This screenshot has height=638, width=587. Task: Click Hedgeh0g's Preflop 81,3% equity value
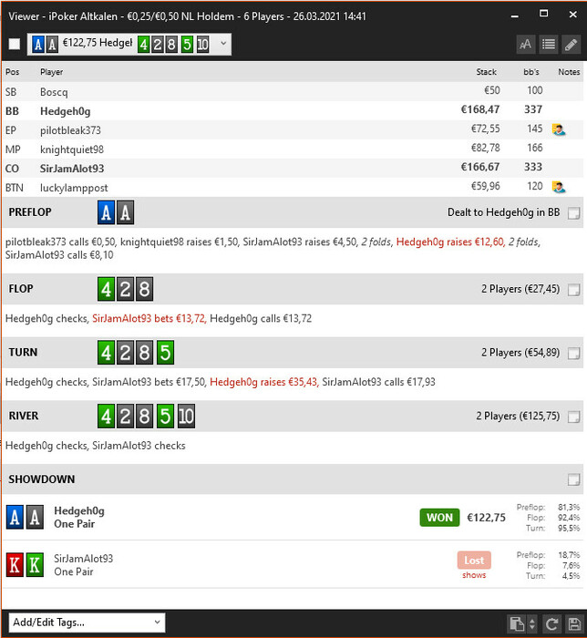click(569, 508)
